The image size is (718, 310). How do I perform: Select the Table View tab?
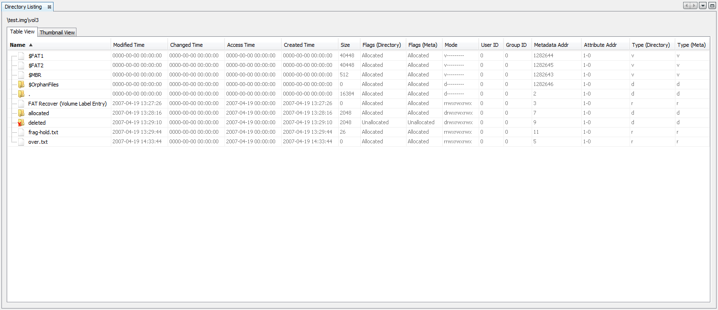point(22,32)
